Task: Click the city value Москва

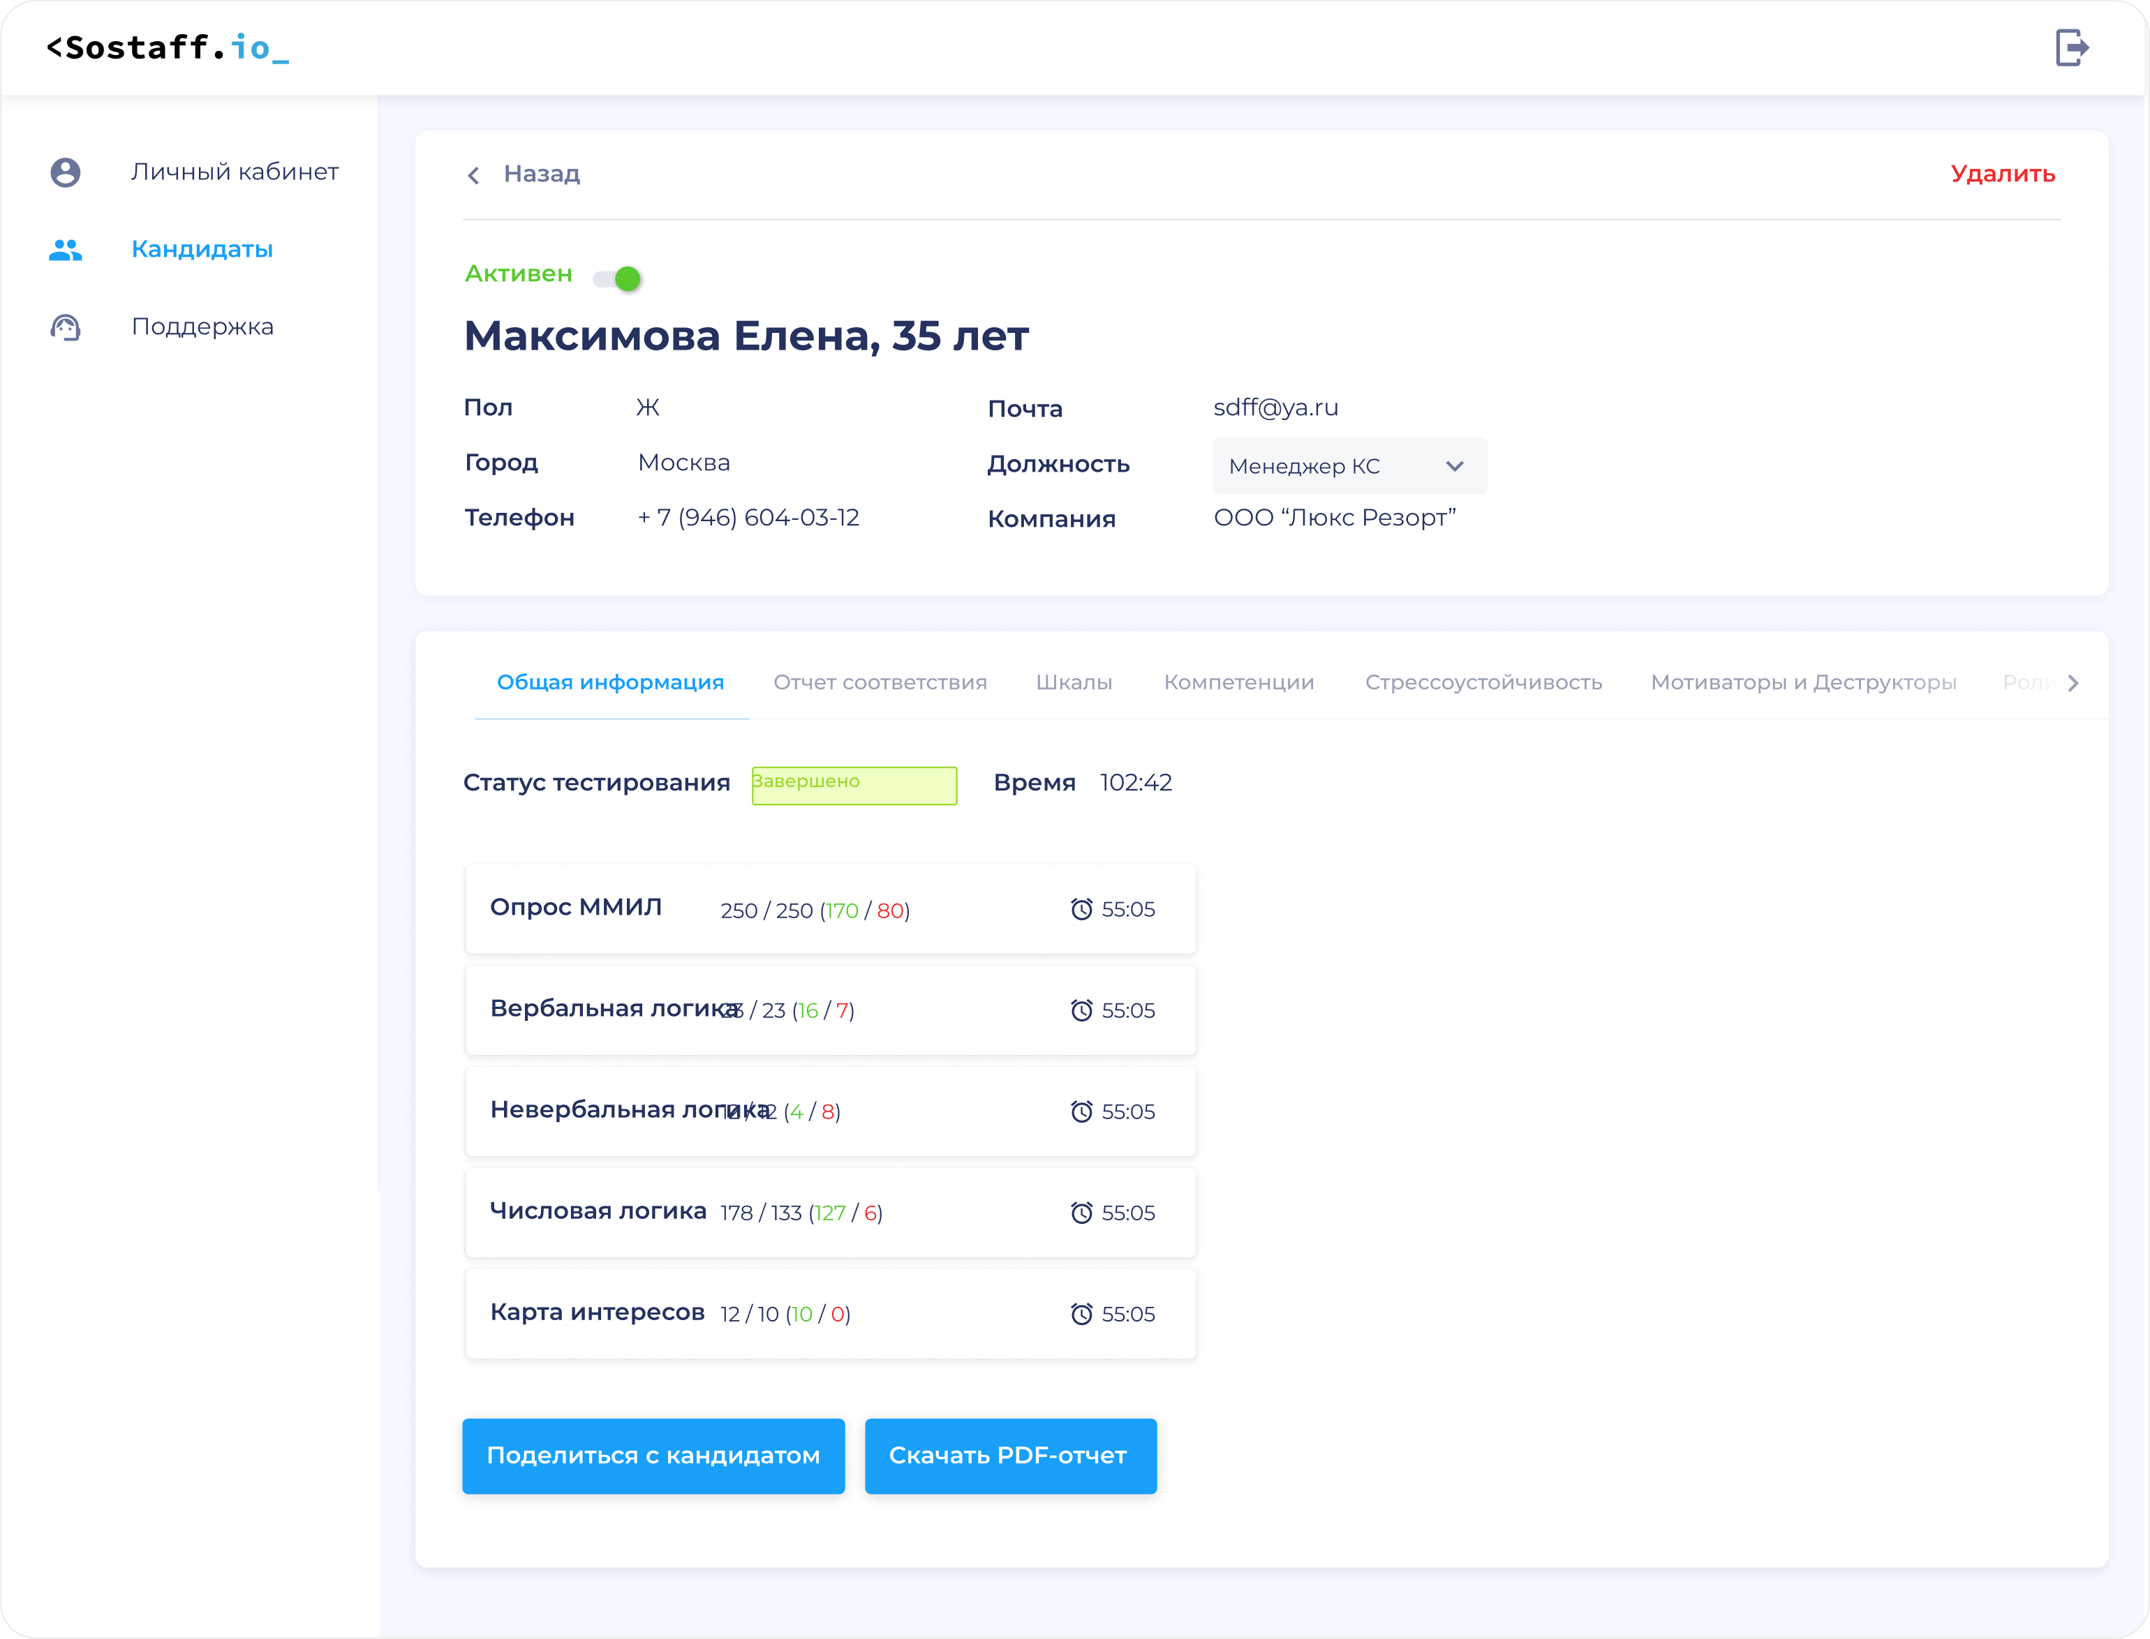Action: tap(683, 463)
